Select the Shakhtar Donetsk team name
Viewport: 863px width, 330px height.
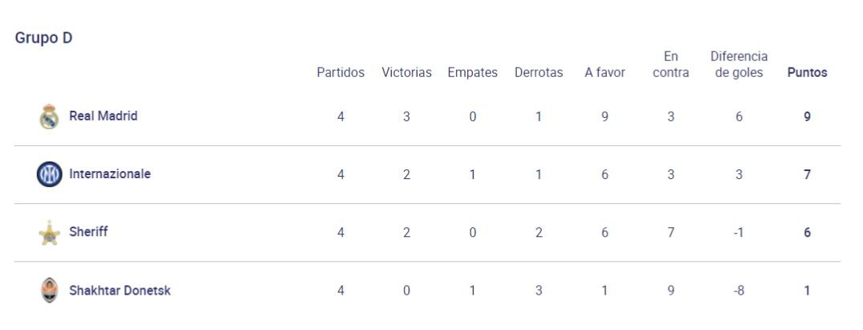[120, 291]
